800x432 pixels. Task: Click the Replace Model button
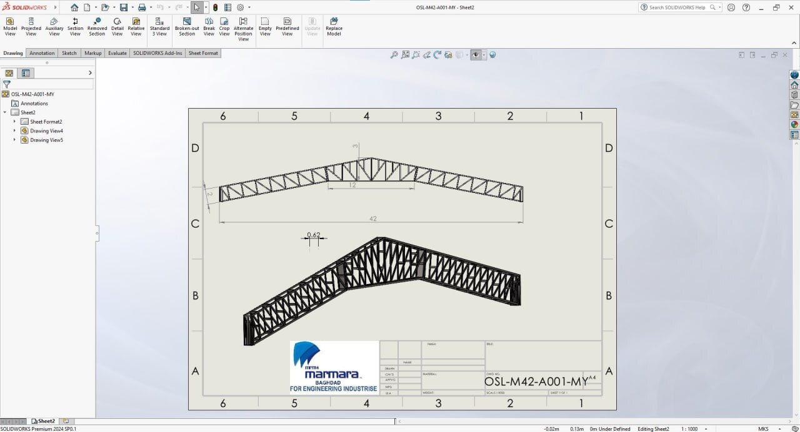[334, 27]
